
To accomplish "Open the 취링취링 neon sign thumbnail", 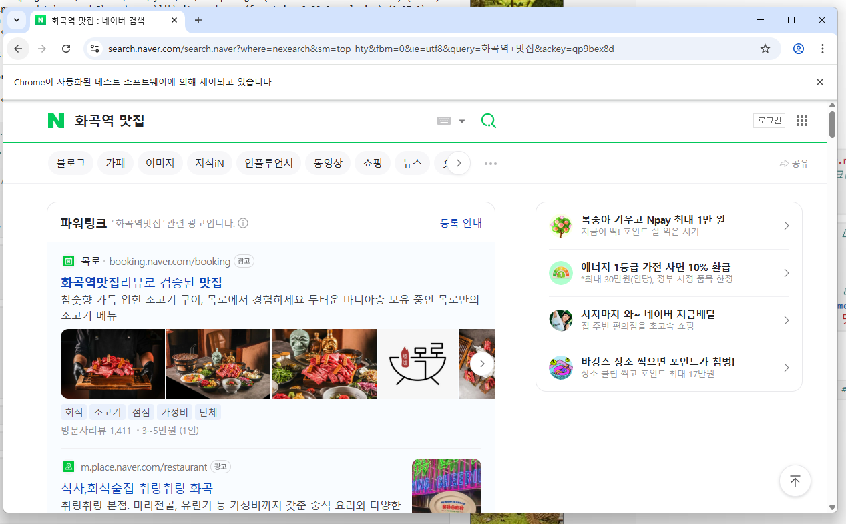I will tap(447, 486).
